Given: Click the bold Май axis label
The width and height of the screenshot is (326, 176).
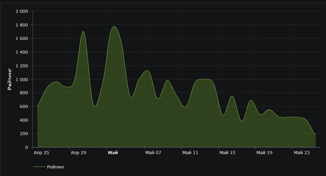Looking at the screenshot, I should tap(113, 153).
